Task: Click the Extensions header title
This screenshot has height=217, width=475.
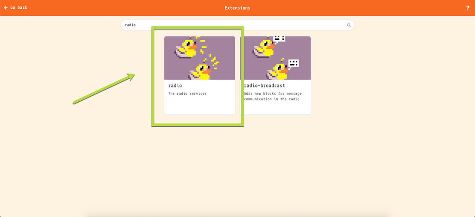Action: pyautogui.click(x=237, y=8)
